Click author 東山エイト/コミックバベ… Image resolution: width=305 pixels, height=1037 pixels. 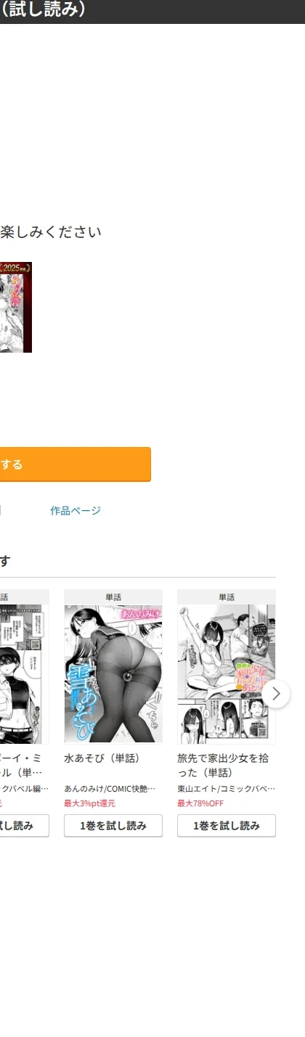point(227,789)
